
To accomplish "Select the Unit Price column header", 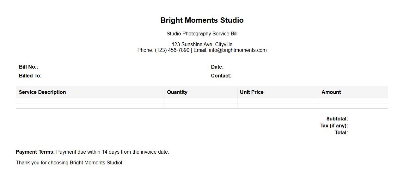I will (252, 92).
